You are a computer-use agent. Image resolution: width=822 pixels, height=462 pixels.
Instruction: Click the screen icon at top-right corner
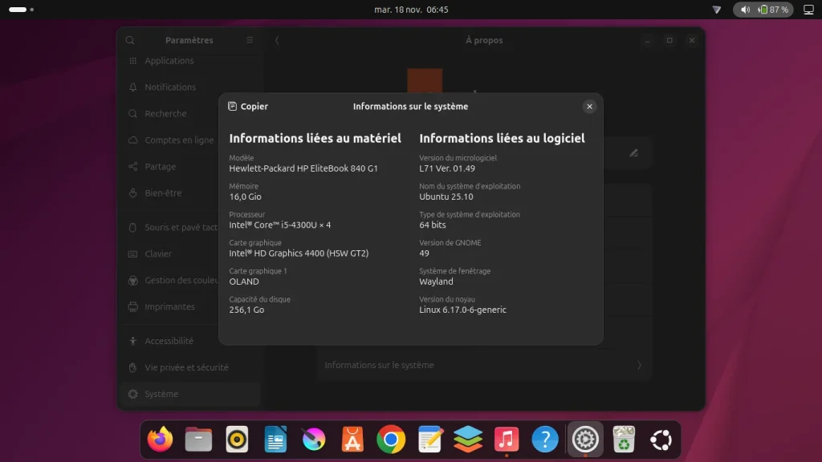(x=808, y=10)
